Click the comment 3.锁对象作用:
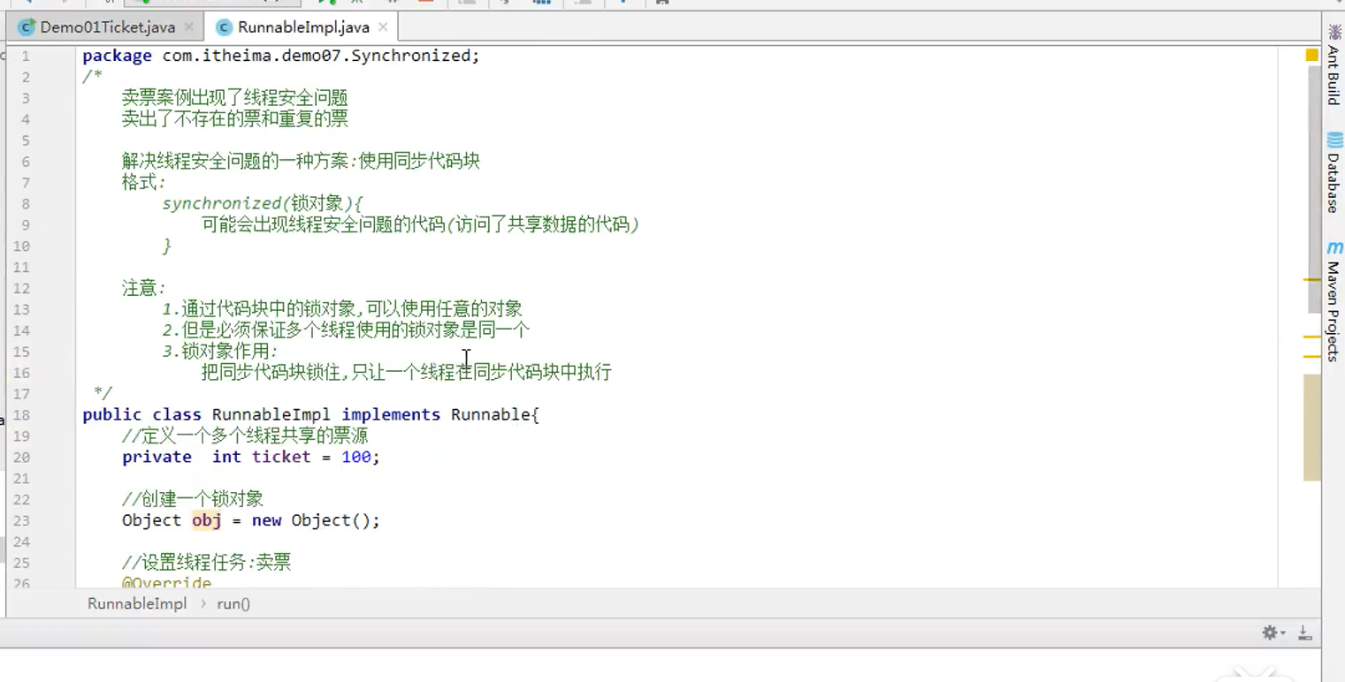The image size is (1345, 682). click(219, 352)
